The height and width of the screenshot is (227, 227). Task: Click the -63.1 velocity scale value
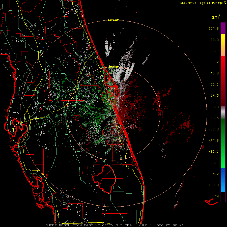[x=214, y=152]
